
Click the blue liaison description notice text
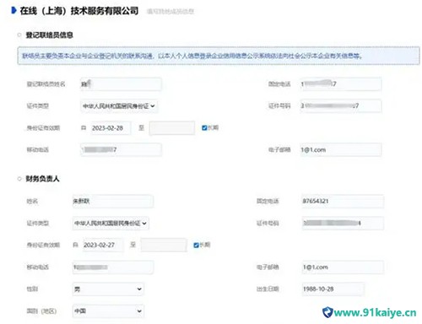[x=192, y=56]
